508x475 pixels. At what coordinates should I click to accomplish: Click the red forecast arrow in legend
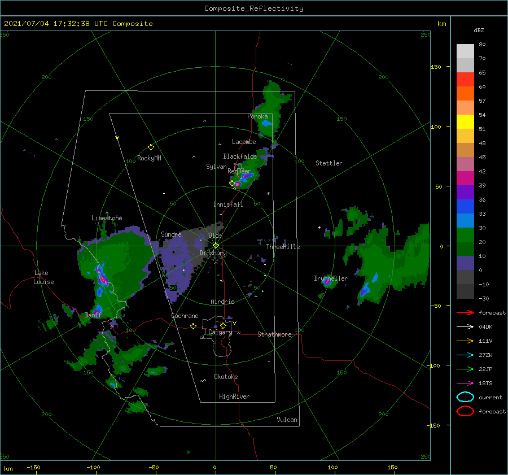pyautogui.click(x=465, y=312)
